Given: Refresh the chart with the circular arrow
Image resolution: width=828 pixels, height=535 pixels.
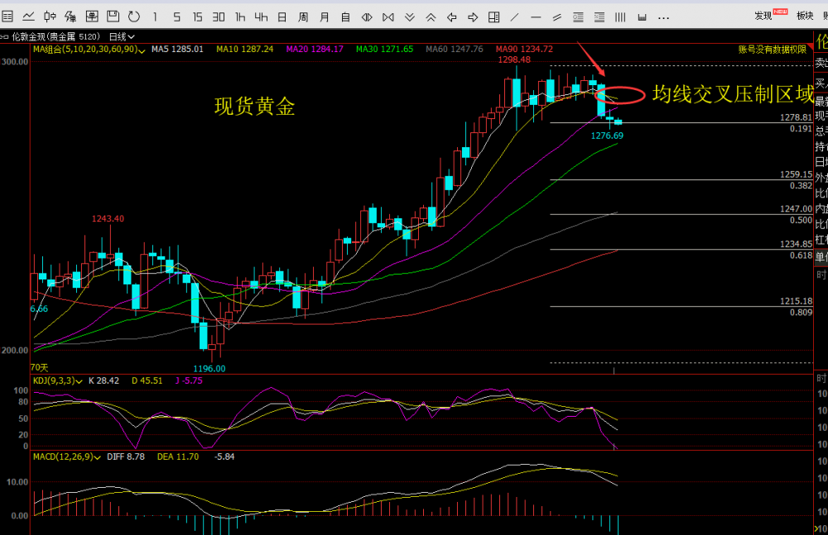Looking at the screenshot, I should (134, 17).
